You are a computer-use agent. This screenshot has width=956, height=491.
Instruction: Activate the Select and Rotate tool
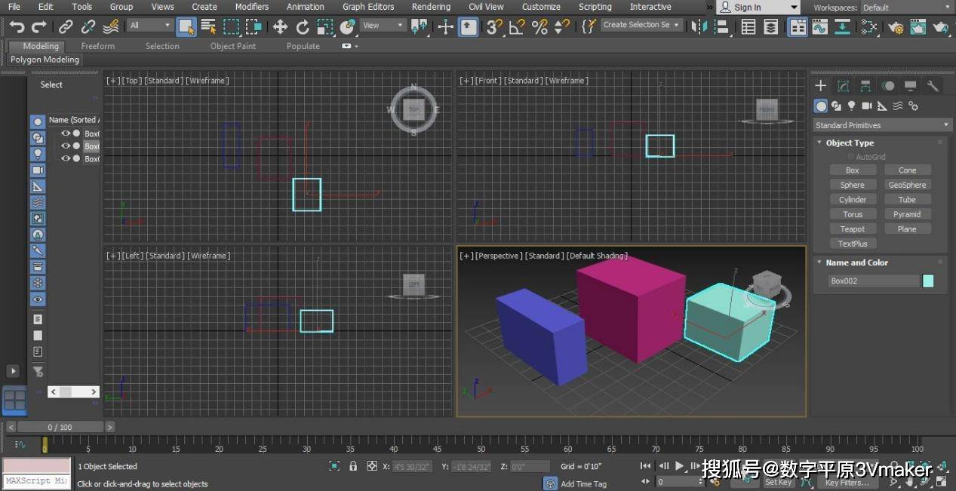pyautogui.click(x=303, y=27)
